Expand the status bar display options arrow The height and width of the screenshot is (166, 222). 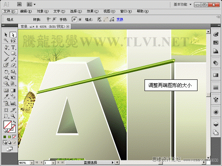pyautogui.click(x=113, y=163)
